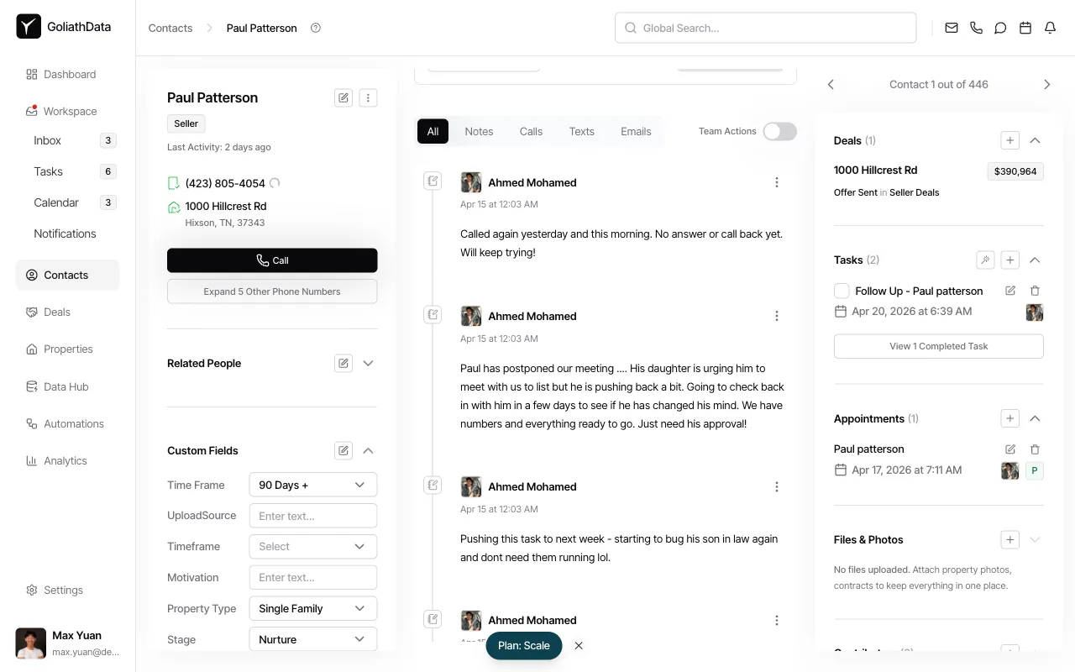Viewport: 1075px width, 672px height.
Task: Open the notifications bell icon
Action: tap(1049, 28)
